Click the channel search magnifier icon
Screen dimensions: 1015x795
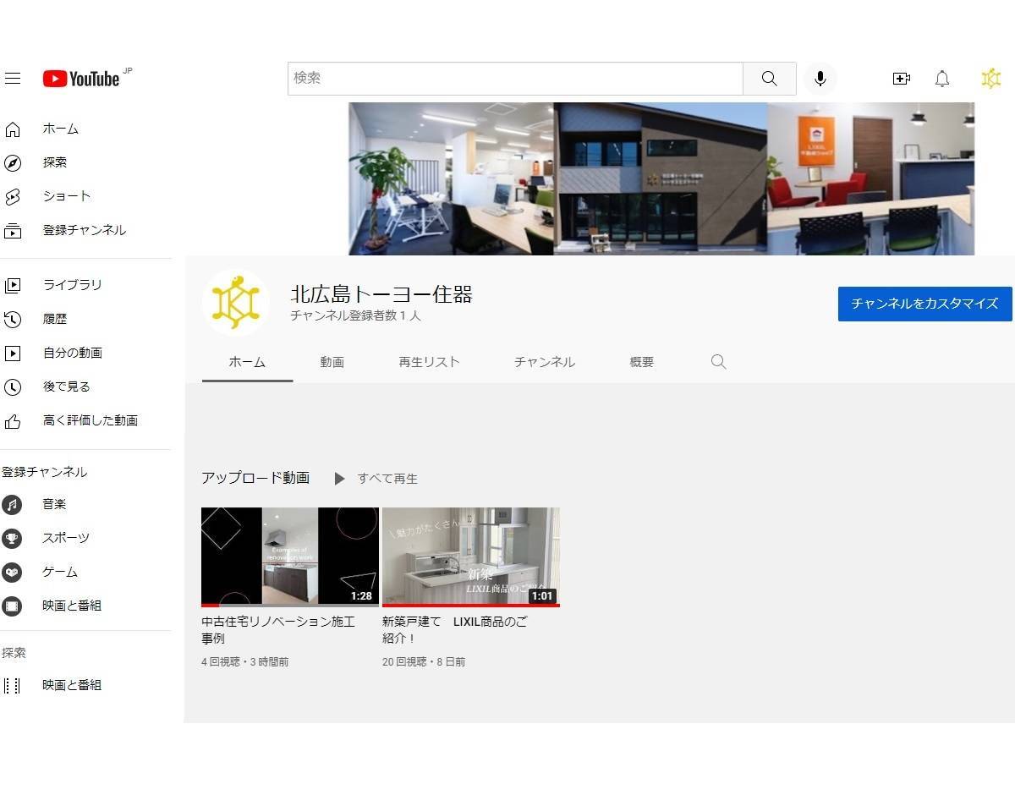coord(719,362)
